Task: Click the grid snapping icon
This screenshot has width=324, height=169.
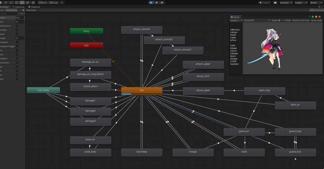Action: click(62, 3)
